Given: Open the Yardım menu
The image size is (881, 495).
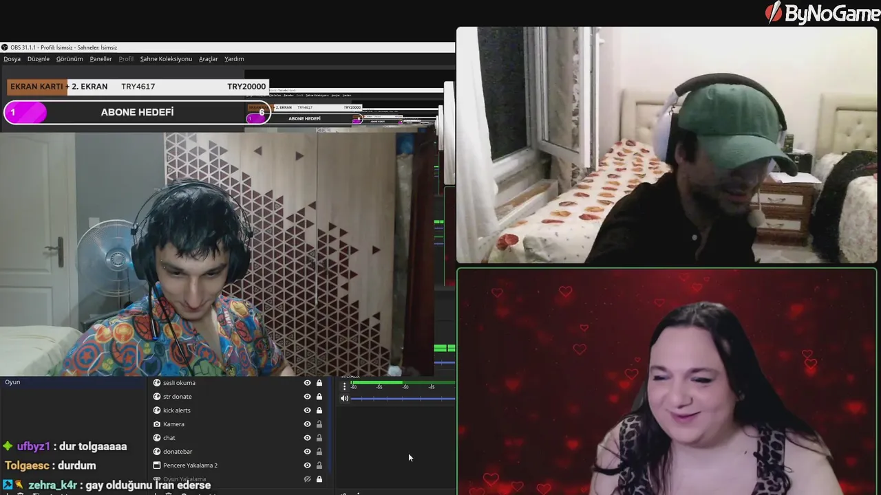Looking at the screenshot, I should tap(234, 59).
